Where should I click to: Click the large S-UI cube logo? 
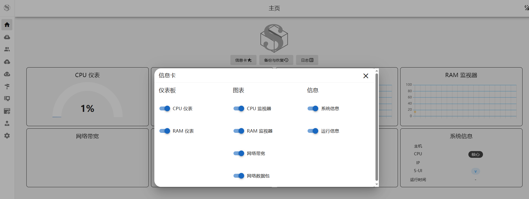(274, 38)
